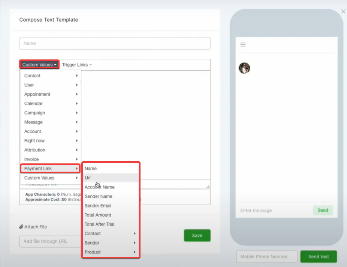Expand Contact in Payment Link submenu
The height and width of the screenshot is (267, 347).
point(111,233)
